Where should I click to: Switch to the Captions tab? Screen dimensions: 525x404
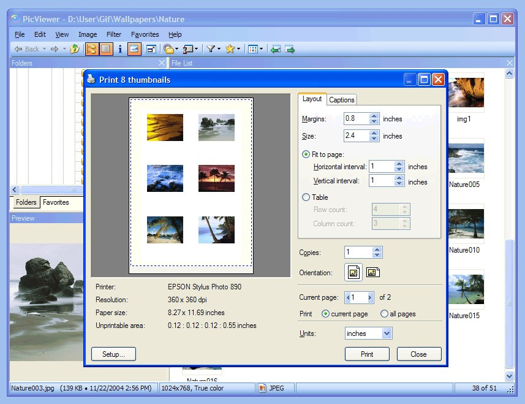341,100
